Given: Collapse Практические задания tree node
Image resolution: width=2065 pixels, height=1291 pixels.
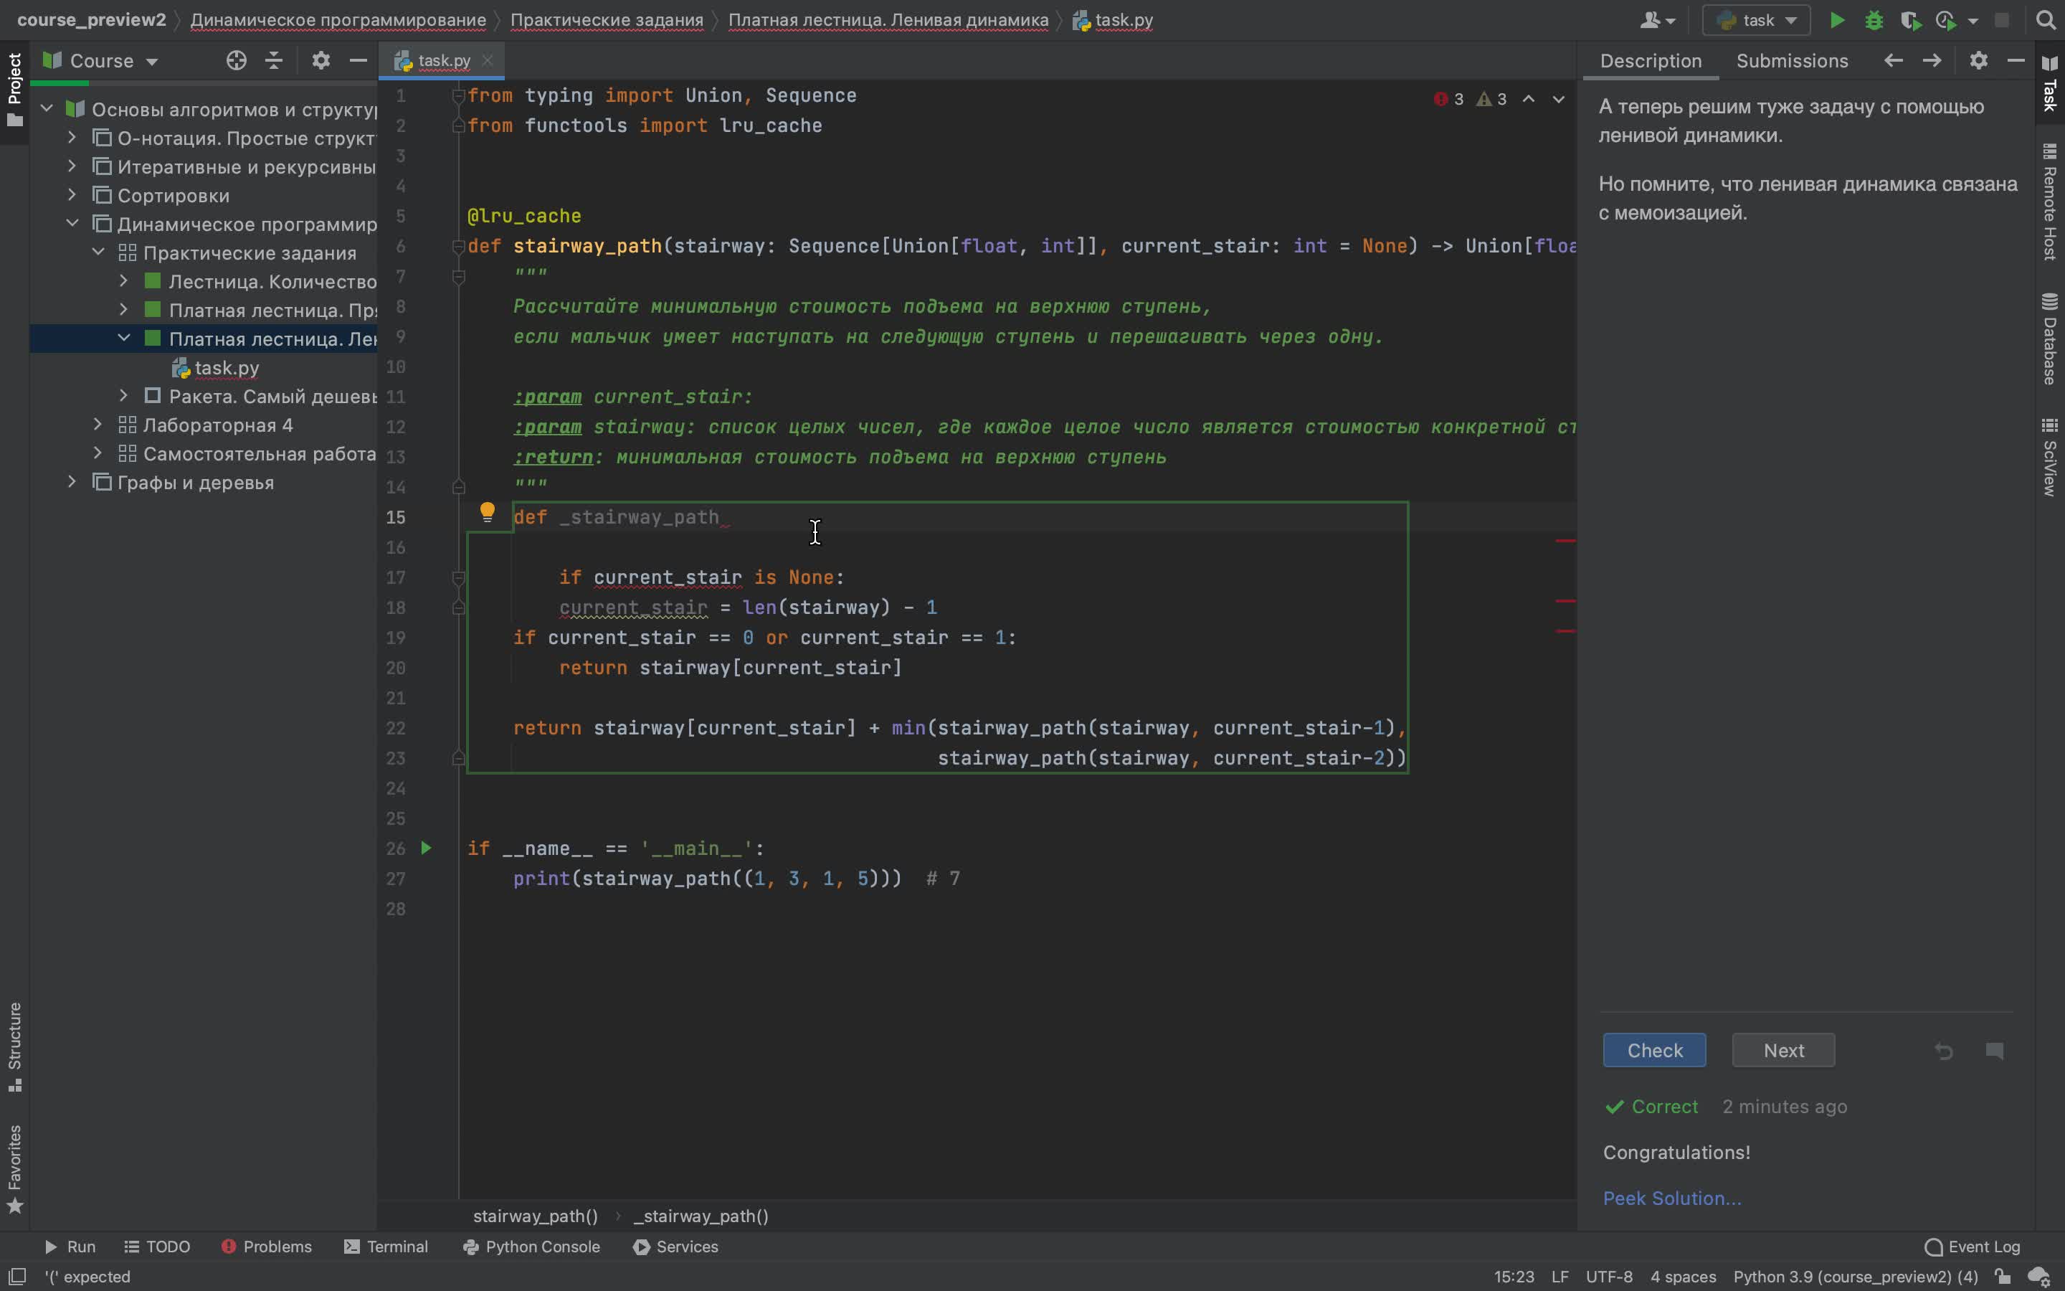Looking at the screenshot, I should click(98, 252).
